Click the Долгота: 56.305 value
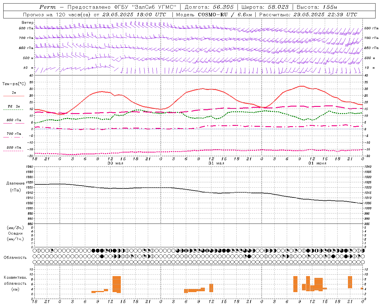380x304 pixels. click(209, 7)
